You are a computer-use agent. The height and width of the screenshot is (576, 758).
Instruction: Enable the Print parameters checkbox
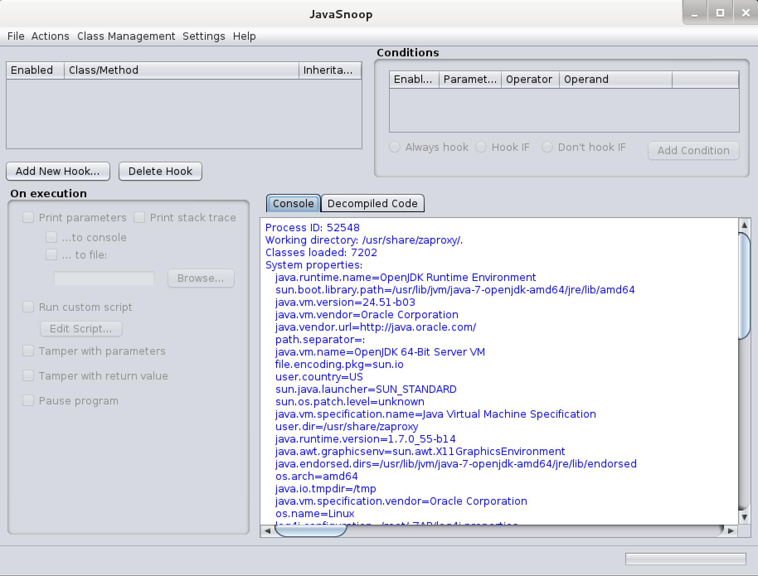click(x=28, y=218)
